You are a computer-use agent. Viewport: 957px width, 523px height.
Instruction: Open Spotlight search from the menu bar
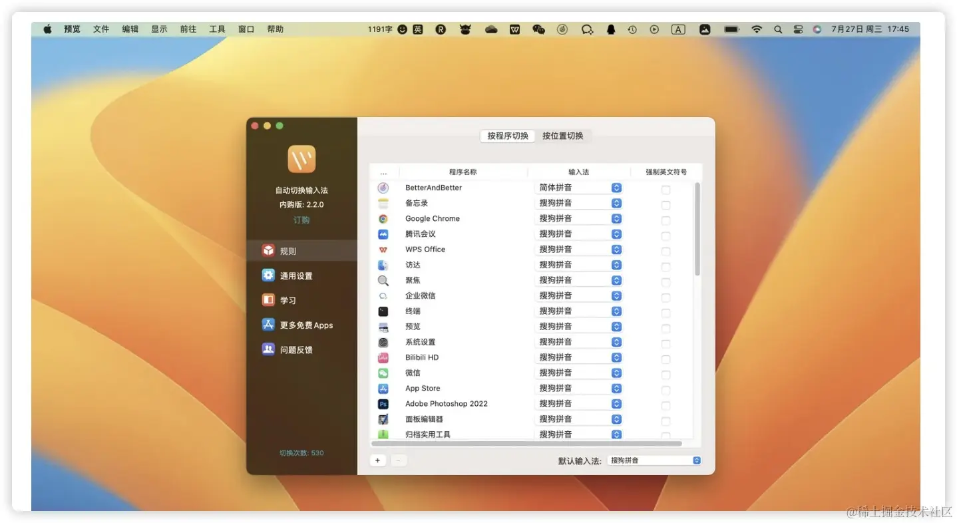(x=778, y=29)
